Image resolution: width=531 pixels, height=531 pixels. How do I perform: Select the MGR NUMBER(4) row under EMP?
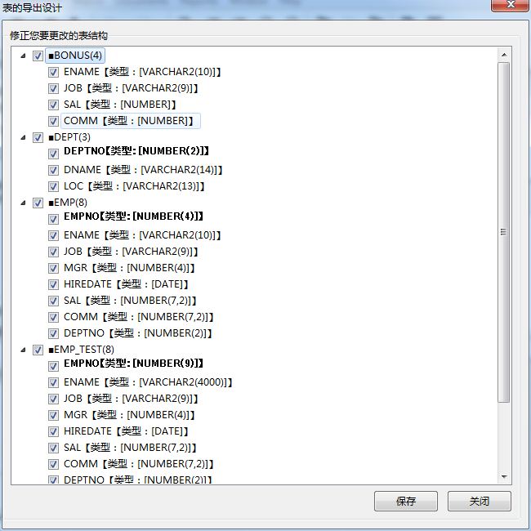(129, 268)
